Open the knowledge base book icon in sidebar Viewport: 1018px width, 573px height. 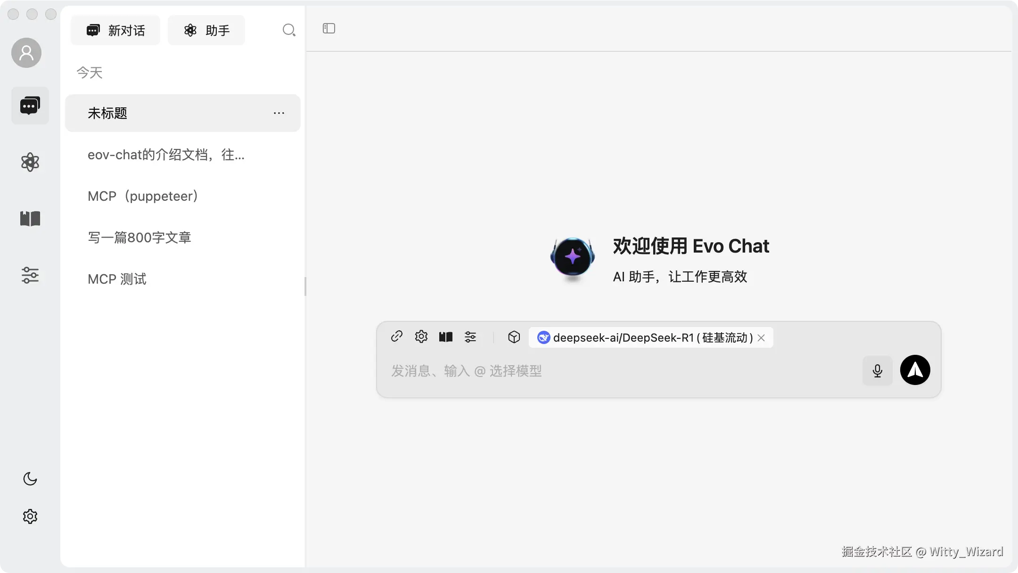click(x=30, y=219)
